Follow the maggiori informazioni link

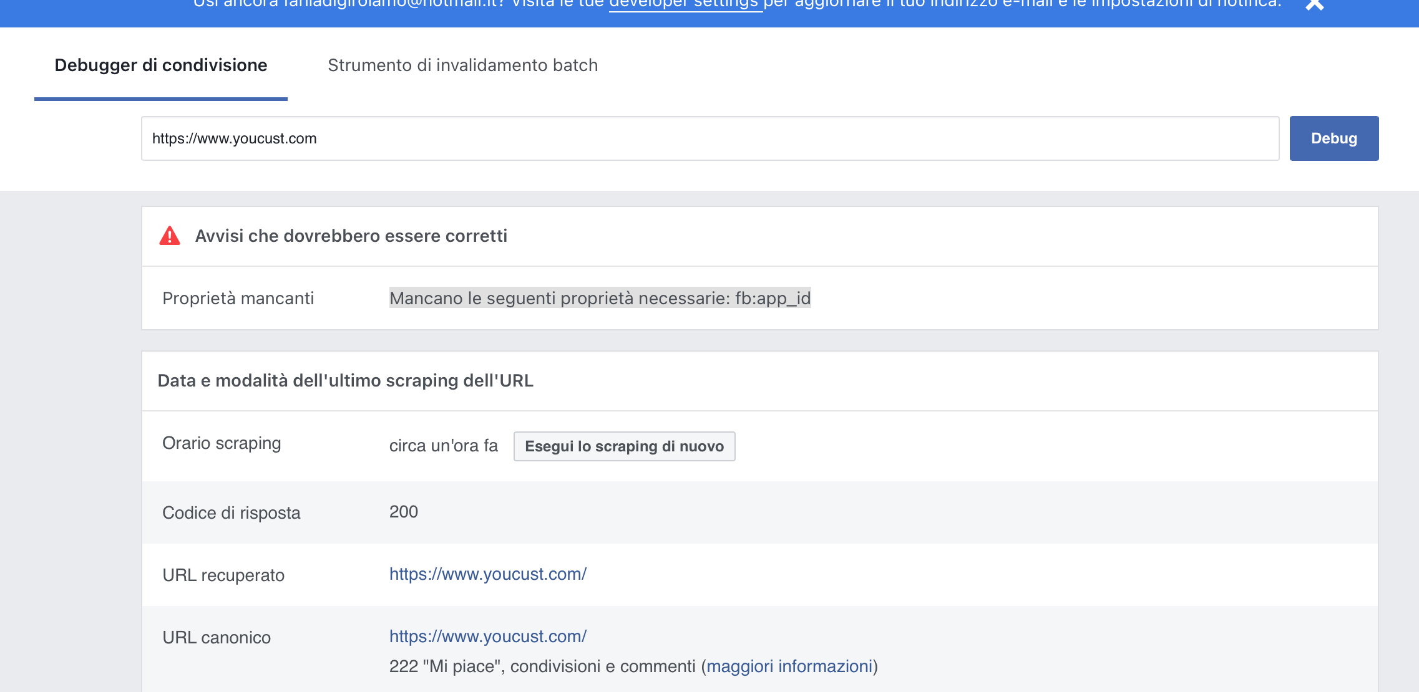click(789, 666)
